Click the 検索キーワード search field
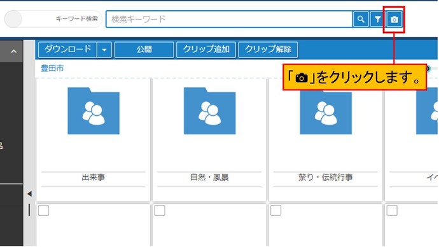 point(229,19)
